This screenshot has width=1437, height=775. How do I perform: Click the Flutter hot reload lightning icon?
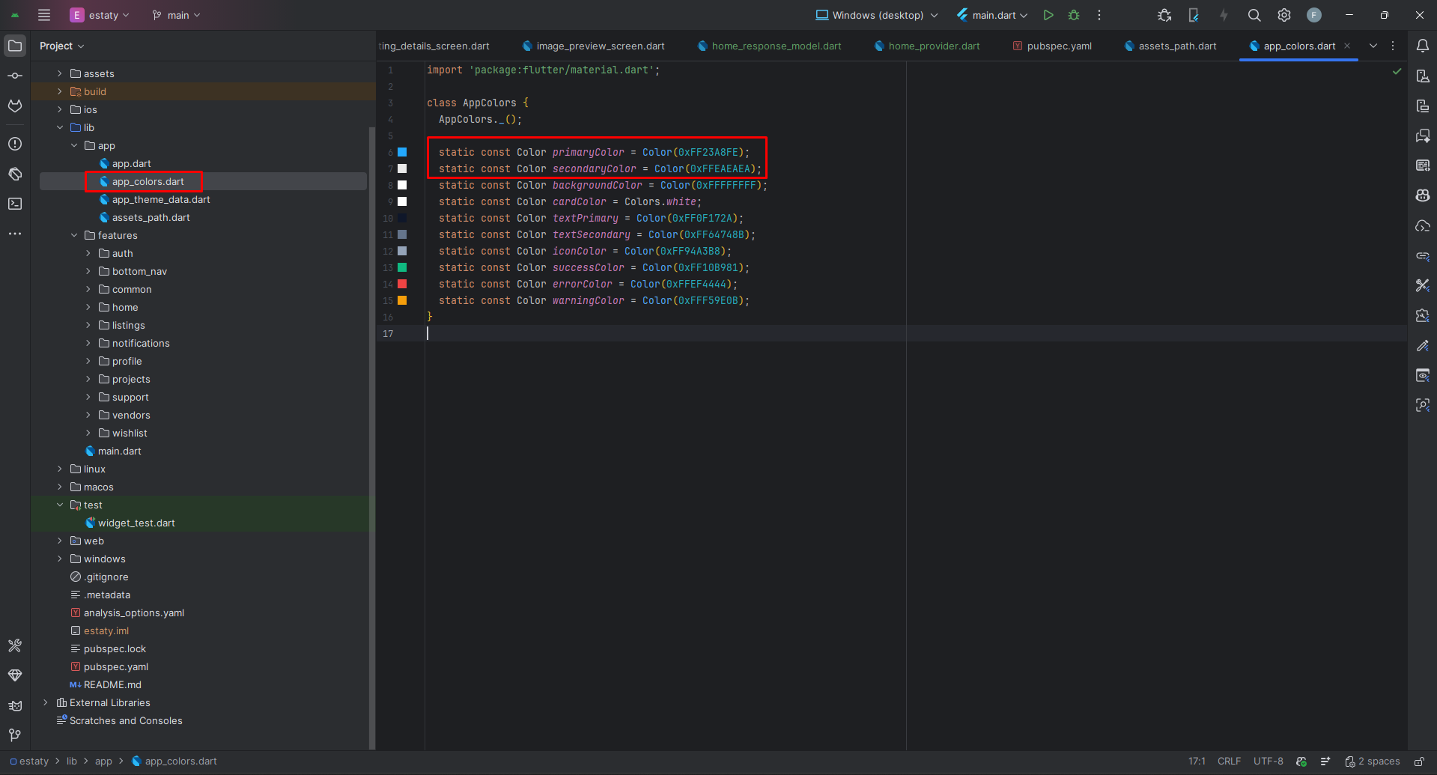click(x=1224, y=15)
